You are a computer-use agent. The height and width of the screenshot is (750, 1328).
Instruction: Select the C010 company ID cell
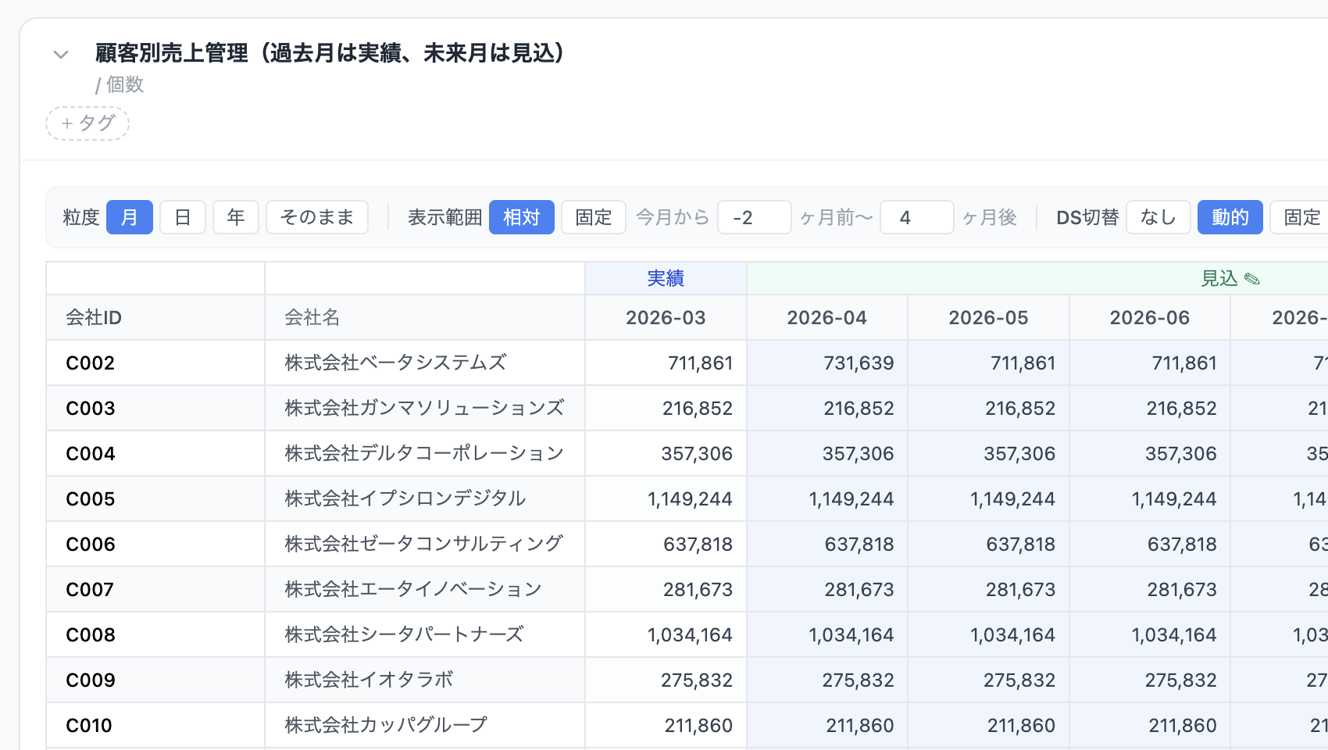[x=155, y=725]
